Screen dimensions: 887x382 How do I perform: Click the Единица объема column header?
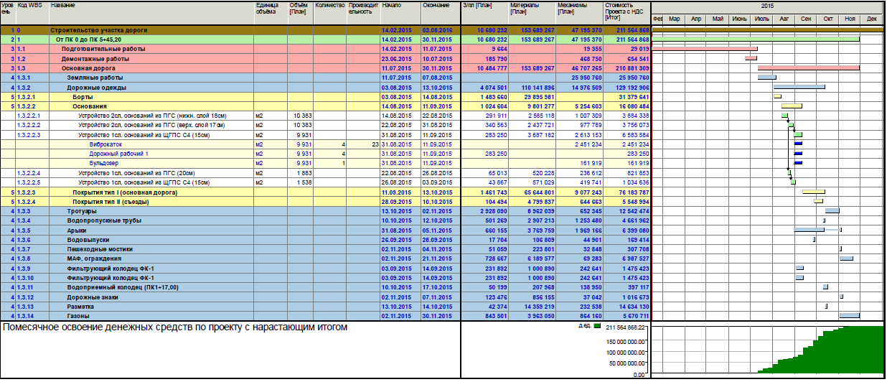(x=271, y=14)
